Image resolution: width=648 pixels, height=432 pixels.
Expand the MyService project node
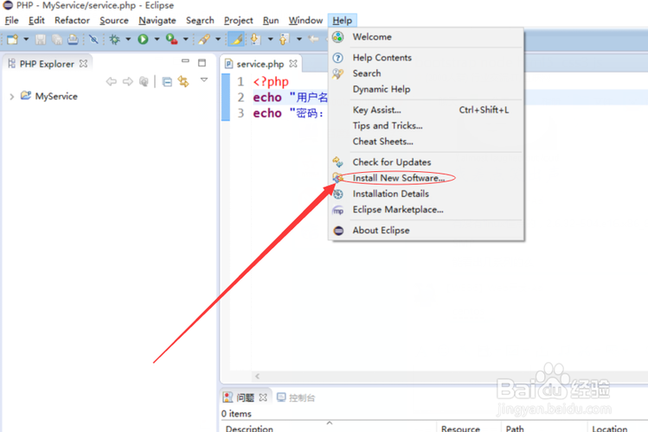(x=11, y=97)
